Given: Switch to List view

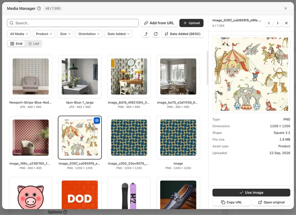Looking at the screenshot, I should click(x=33, y=44).
